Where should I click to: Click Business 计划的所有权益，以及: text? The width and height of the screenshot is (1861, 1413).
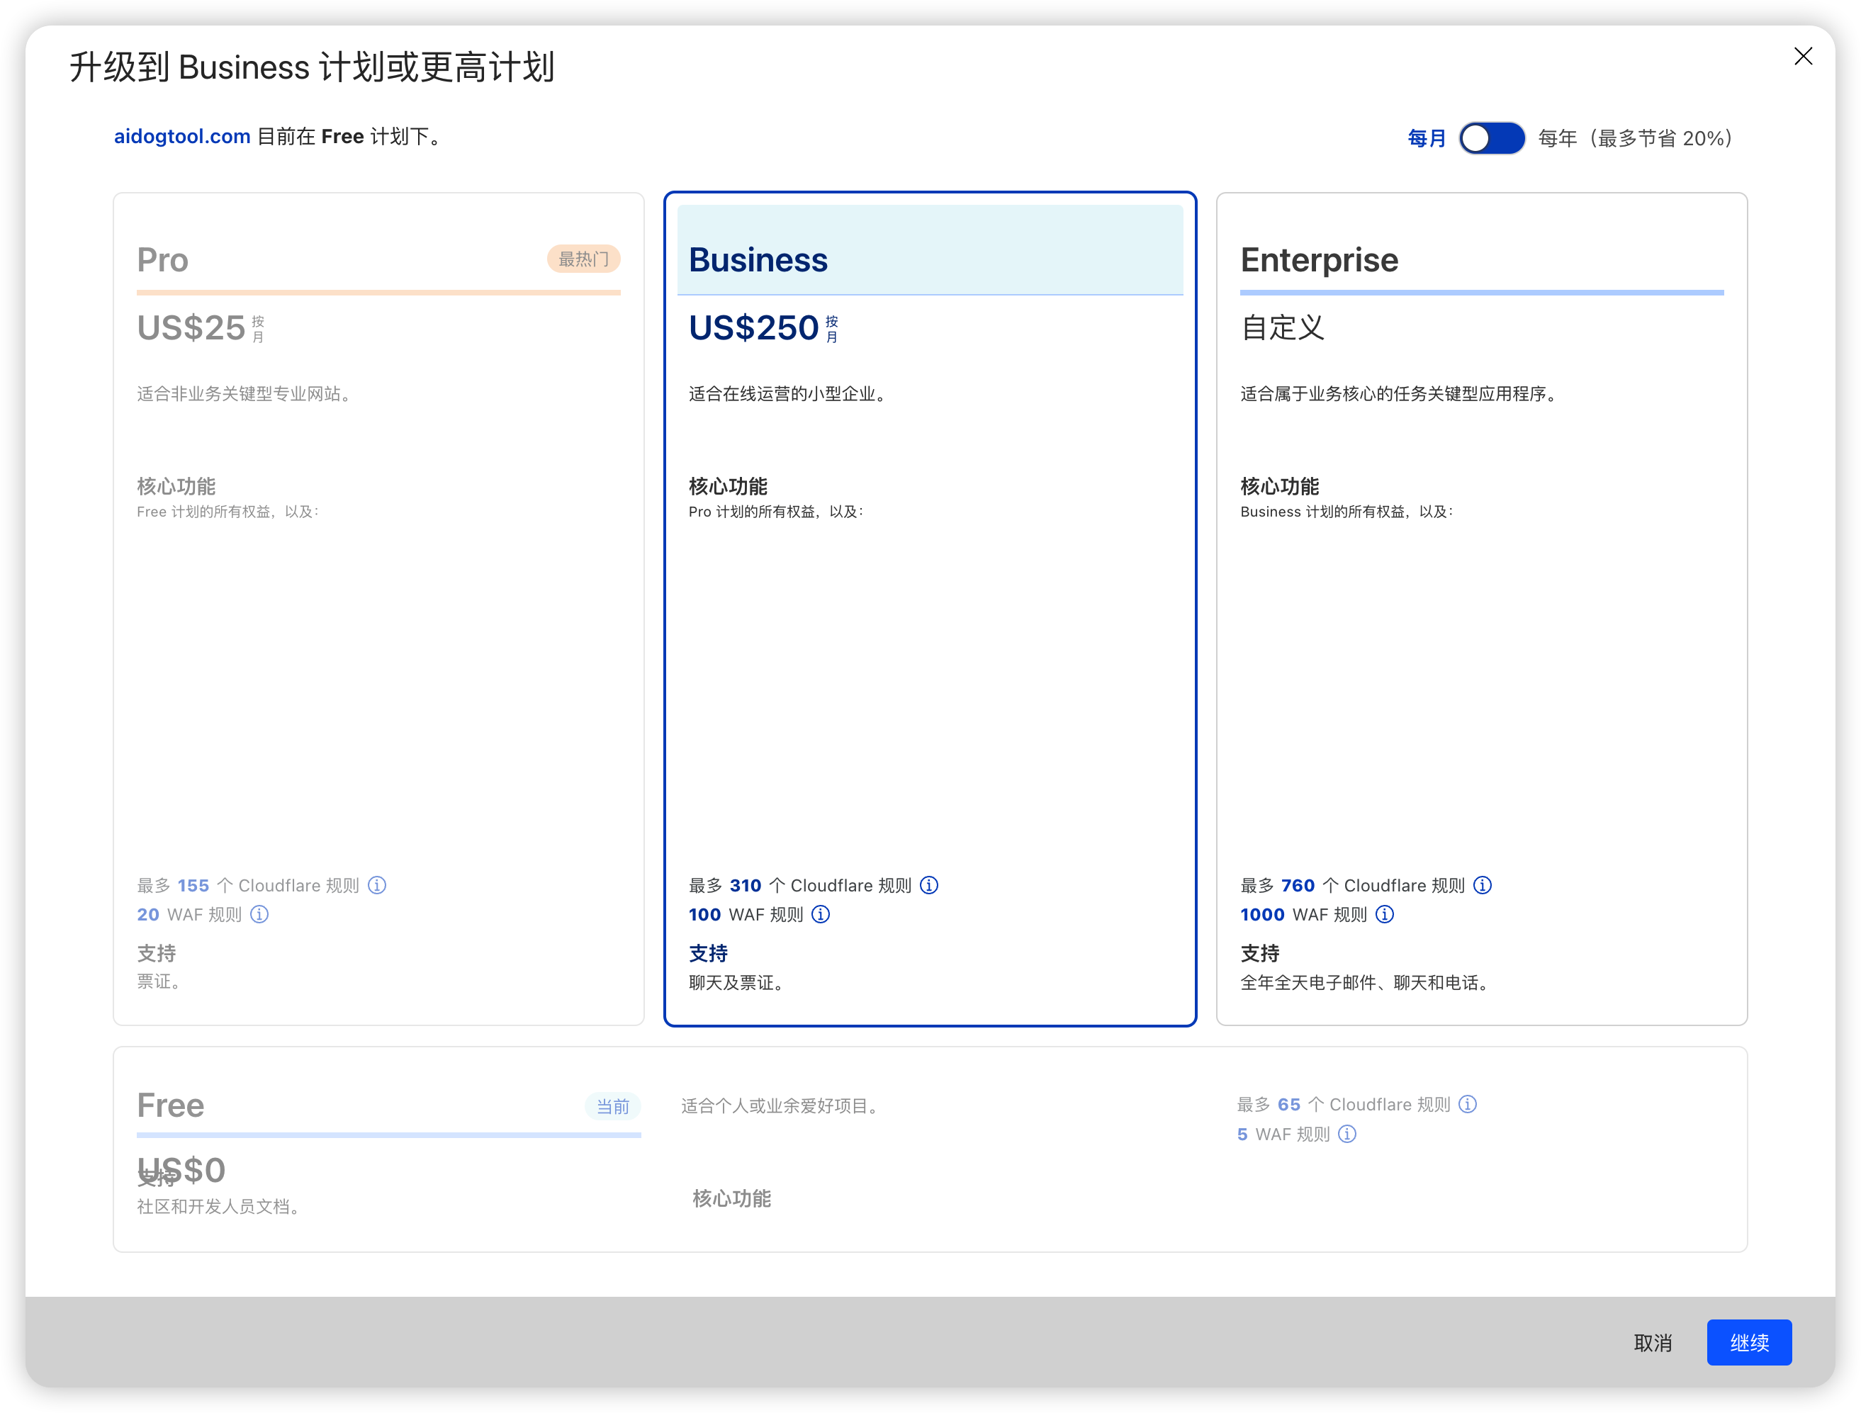(1348, 512)
